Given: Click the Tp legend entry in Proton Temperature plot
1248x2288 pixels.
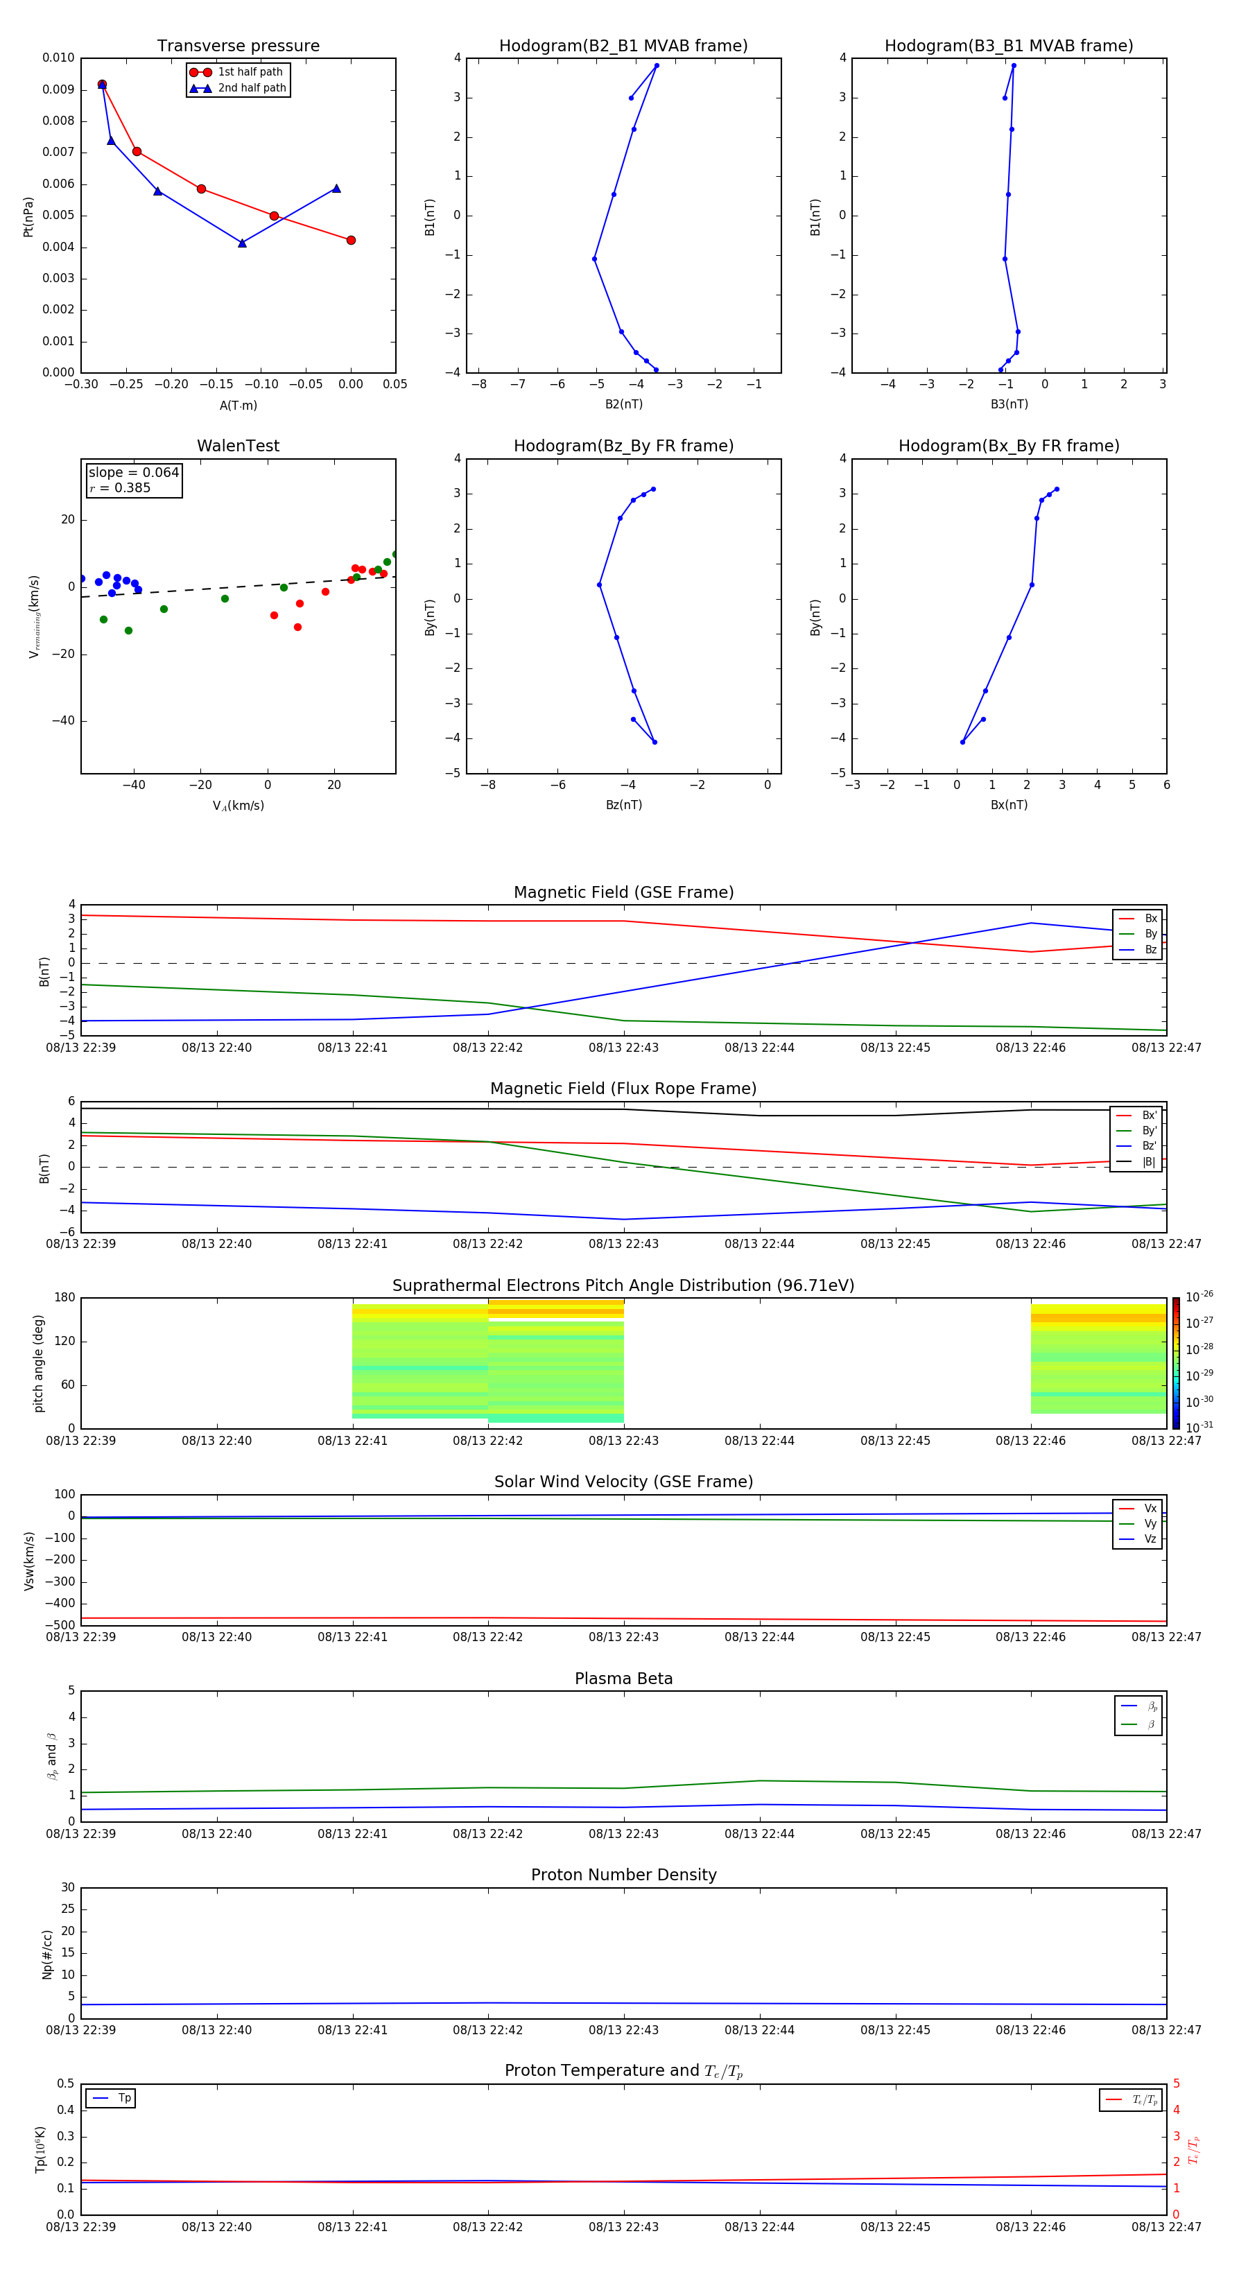Looking at the screenshot, I should 111,2098.
